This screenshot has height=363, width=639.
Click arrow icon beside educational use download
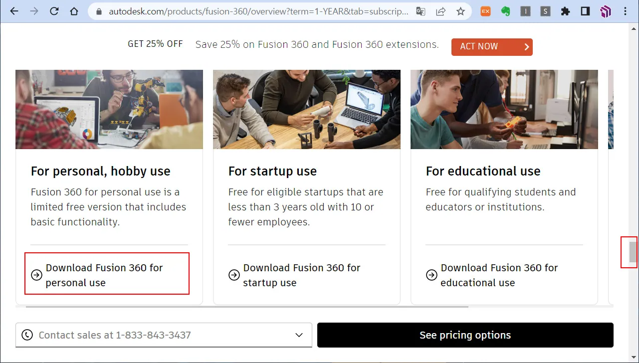pos(431,275)
